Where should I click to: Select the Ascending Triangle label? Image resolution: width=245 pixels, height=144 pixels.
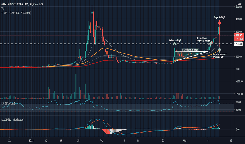pyautogui.click(x=190, y=50)
